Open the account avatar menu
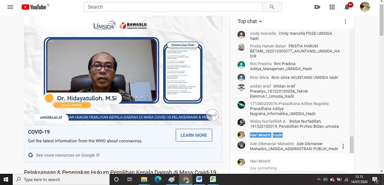The image size is (384, 185). click(x=365, y=7)
